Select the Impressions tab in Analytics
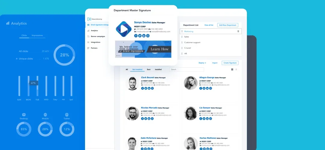The height and width of the screenshot is (150, 325). (37, 35)
